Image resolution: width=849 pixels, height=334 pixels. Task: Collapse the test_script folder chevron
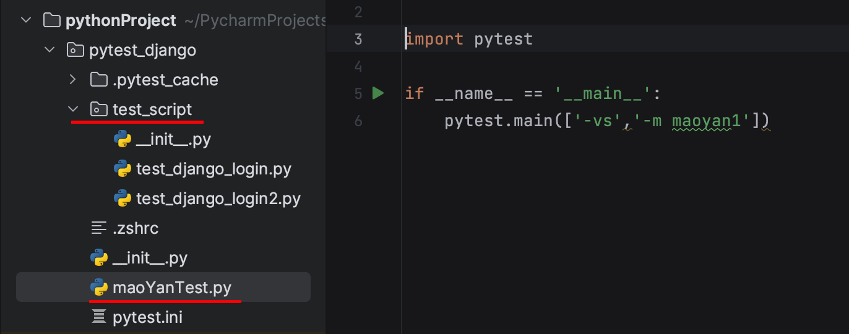pyautogui.click(x=73, y=109)
